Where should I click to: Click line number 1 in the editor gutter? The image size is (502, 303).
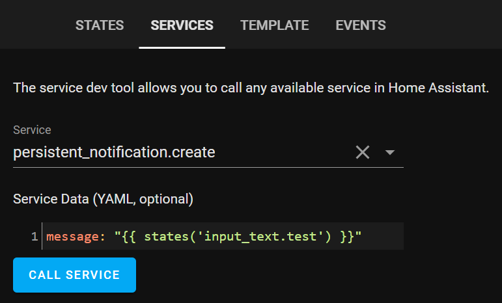point(35,237)
